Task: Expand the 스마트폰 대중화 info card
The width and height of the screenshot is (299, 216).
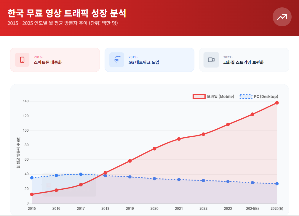Action: click(x=55, y=59)
